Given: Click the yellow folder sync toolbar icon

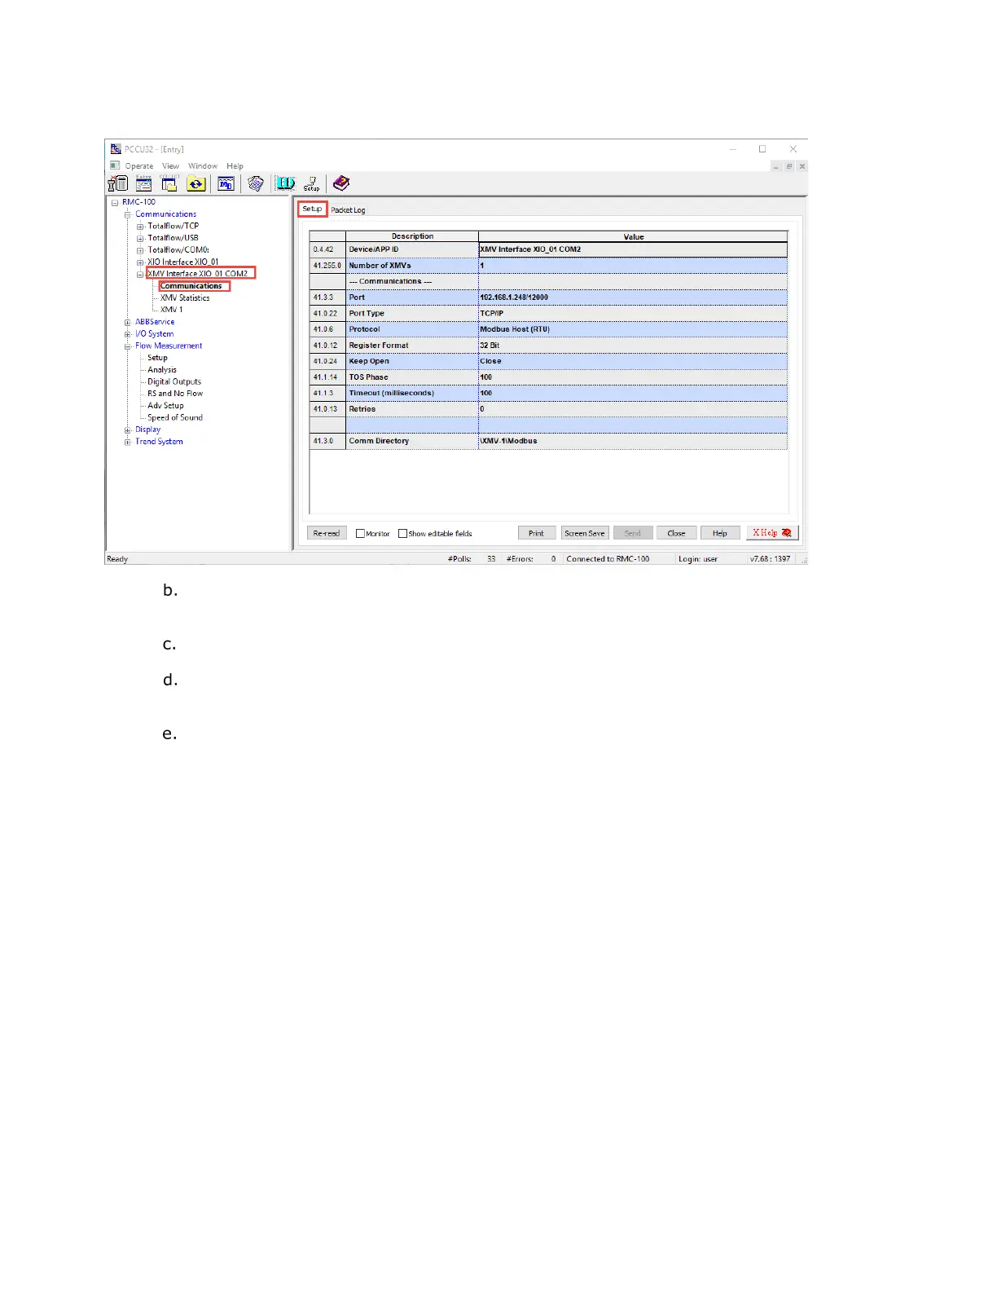Looking at the screenshot, I should [195, 184].
